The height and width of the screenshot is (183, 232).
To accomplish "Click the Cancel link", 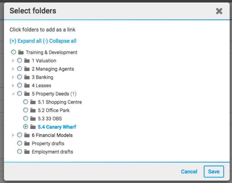I will (189, 172).
